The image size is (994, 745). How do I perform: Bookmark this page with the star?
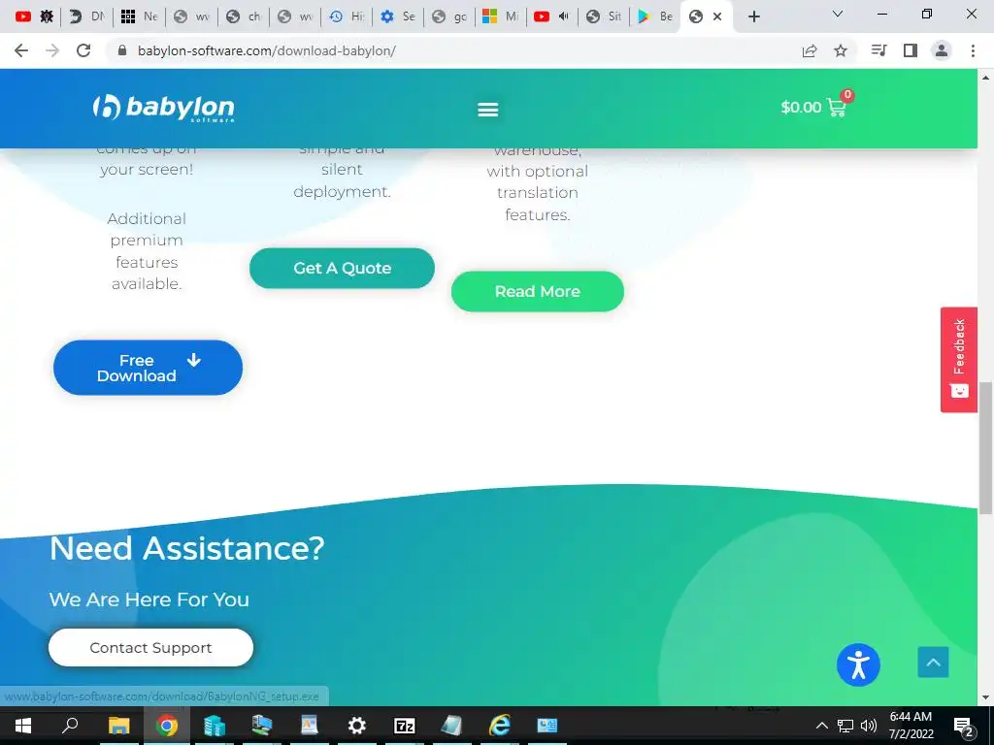[841, 50]
